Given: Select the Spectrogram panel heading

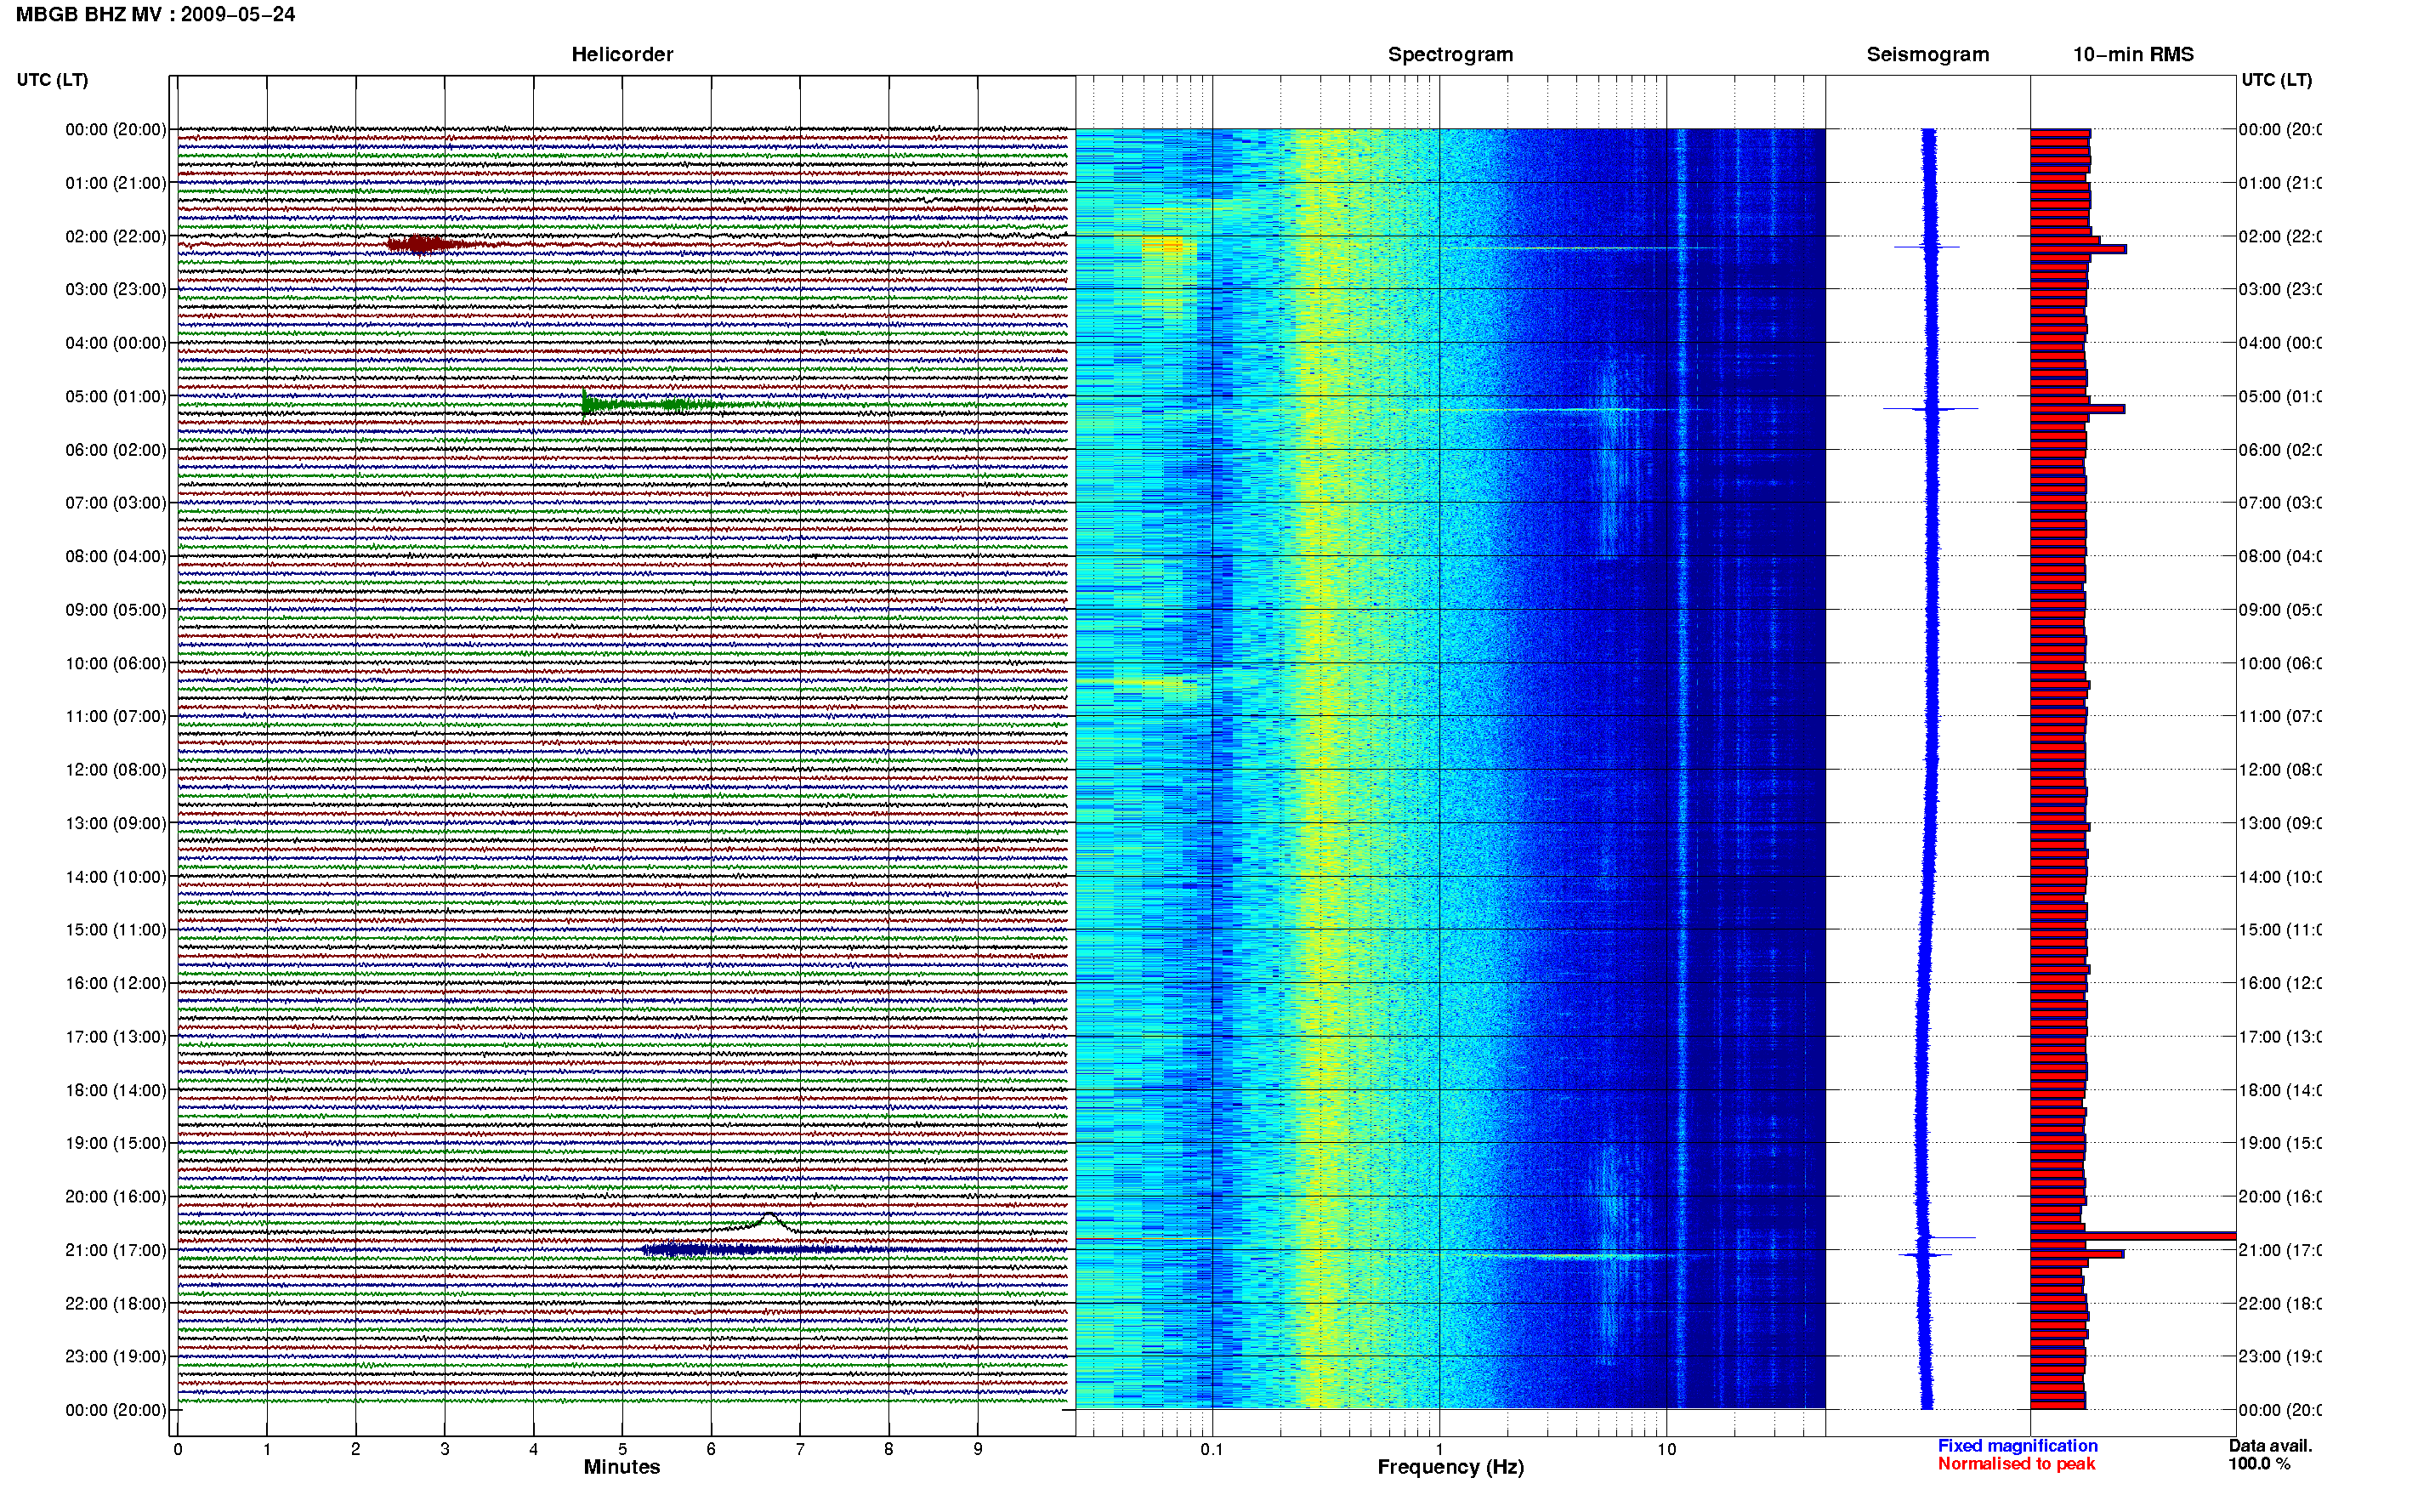Looking at the screenshot, I should point(1450,54).
